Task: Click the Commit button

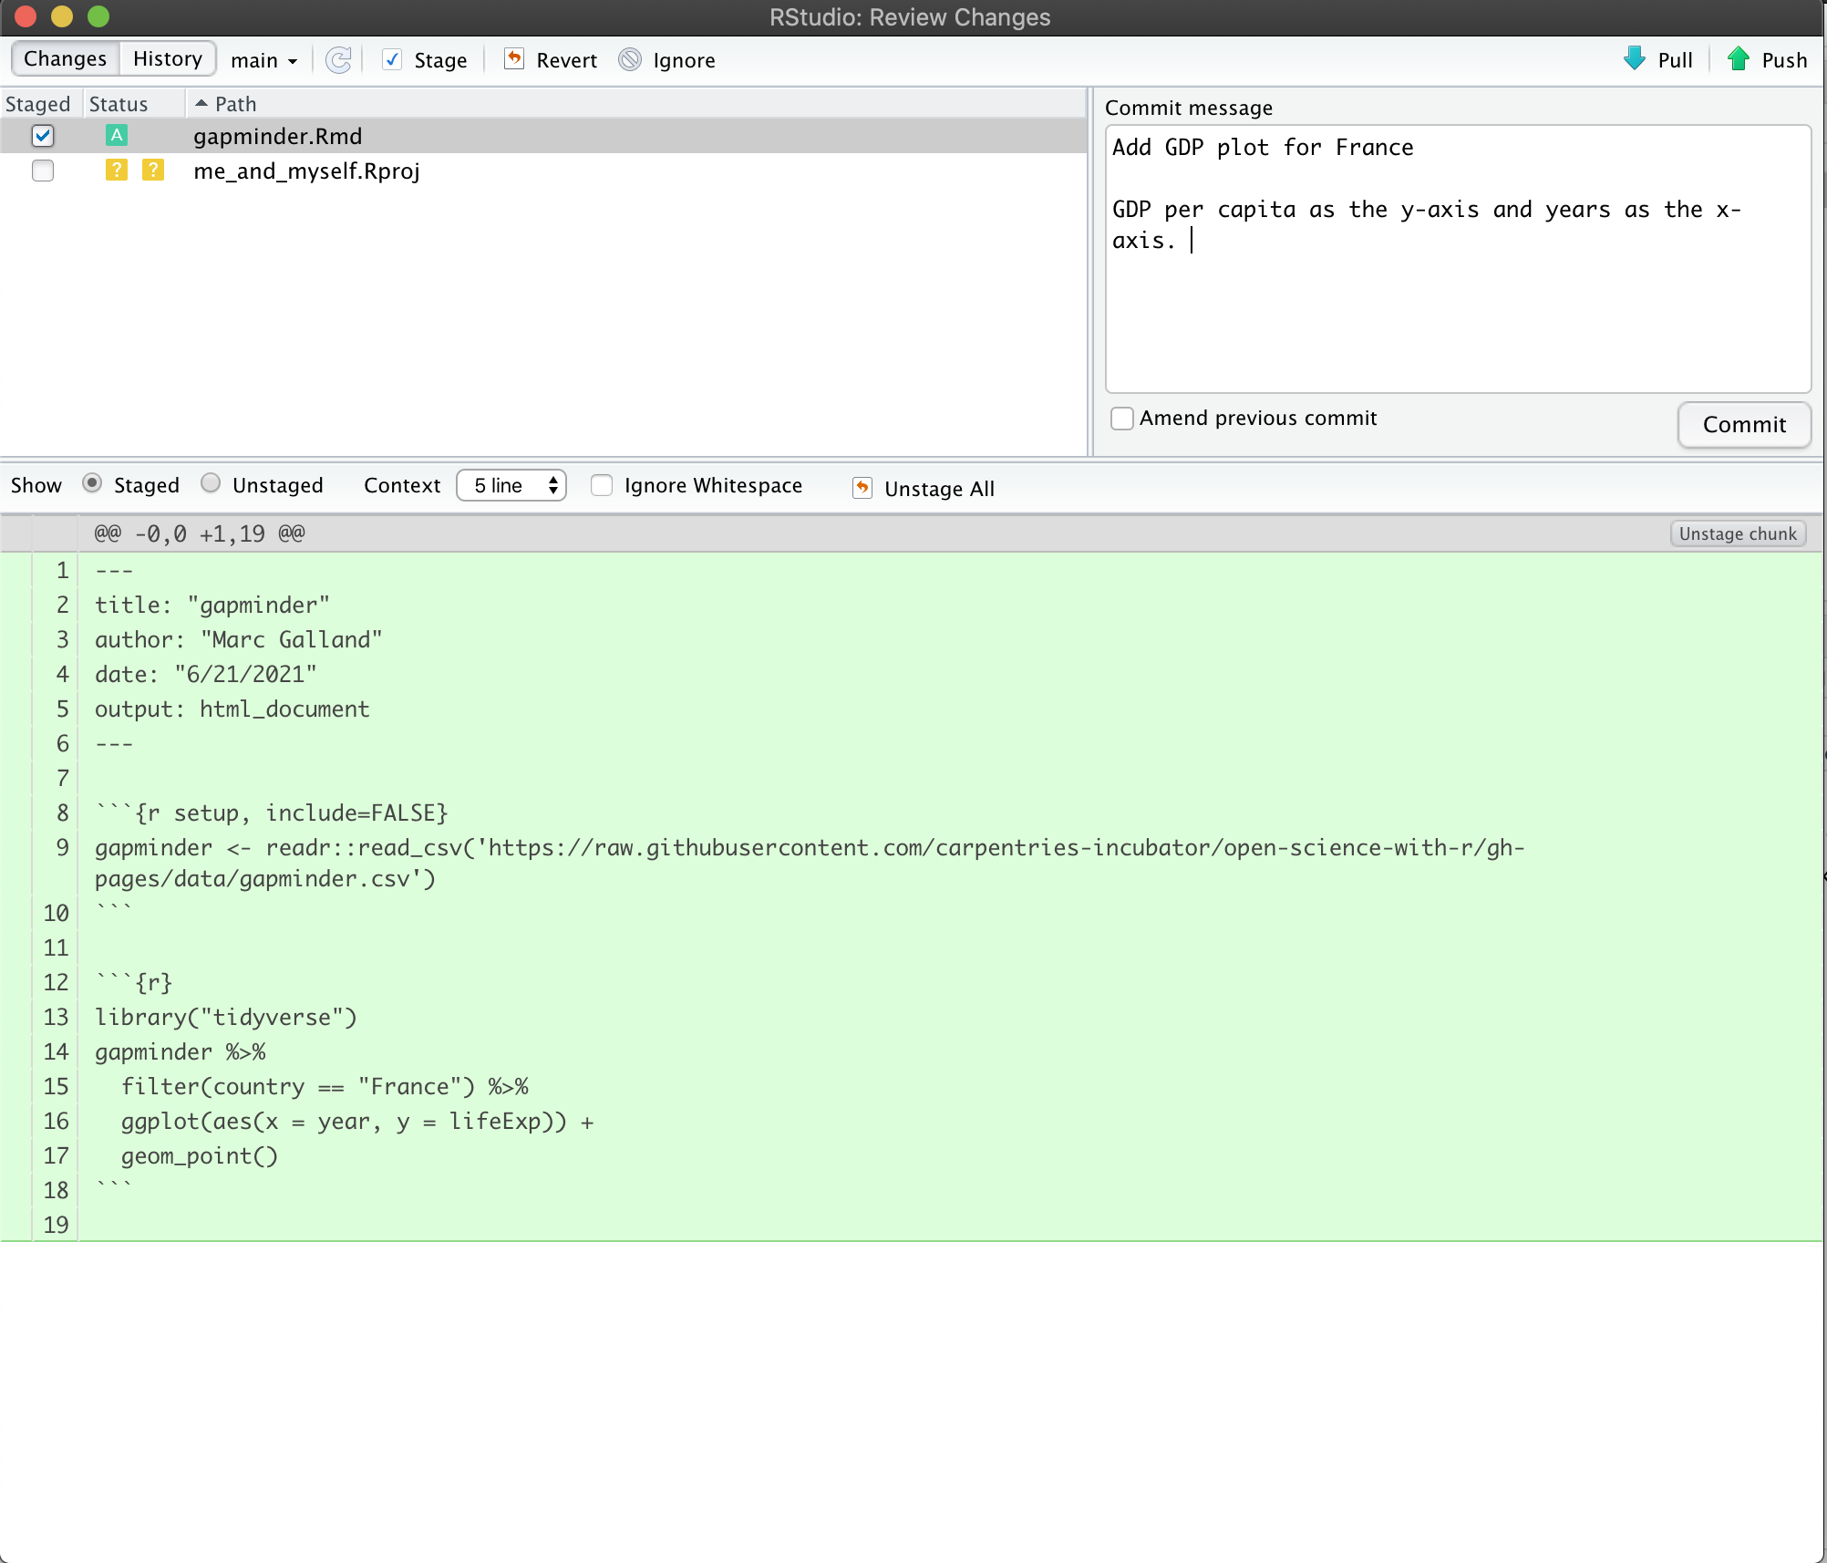Action: click(1744, 424)
